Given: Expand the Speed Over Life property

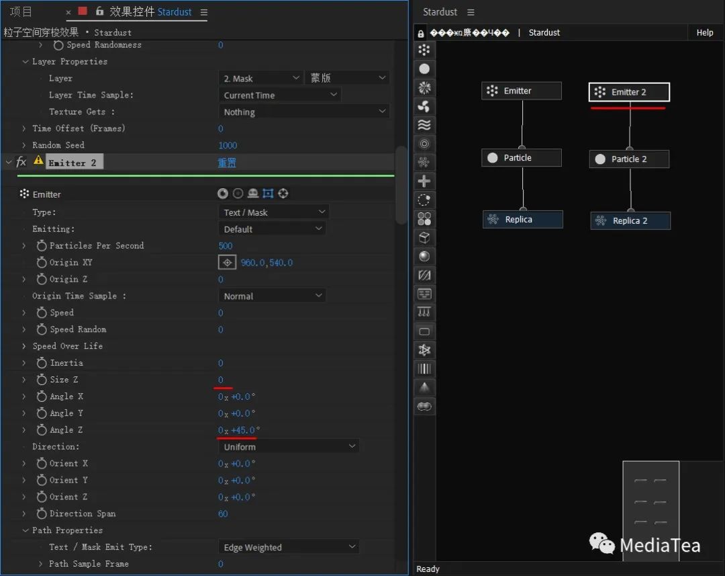Looking at the screenshot, I should pyautogui.click(x=24, y=346).
